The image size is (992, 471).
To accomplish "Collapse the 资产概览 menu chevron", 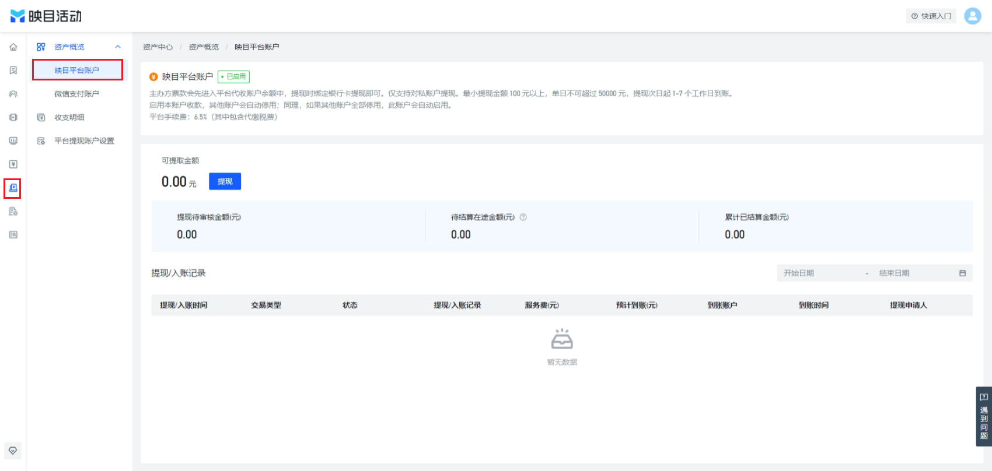I will tap(118, 47).
